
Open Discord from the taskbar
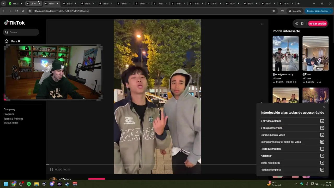click(x=52, y=184)
